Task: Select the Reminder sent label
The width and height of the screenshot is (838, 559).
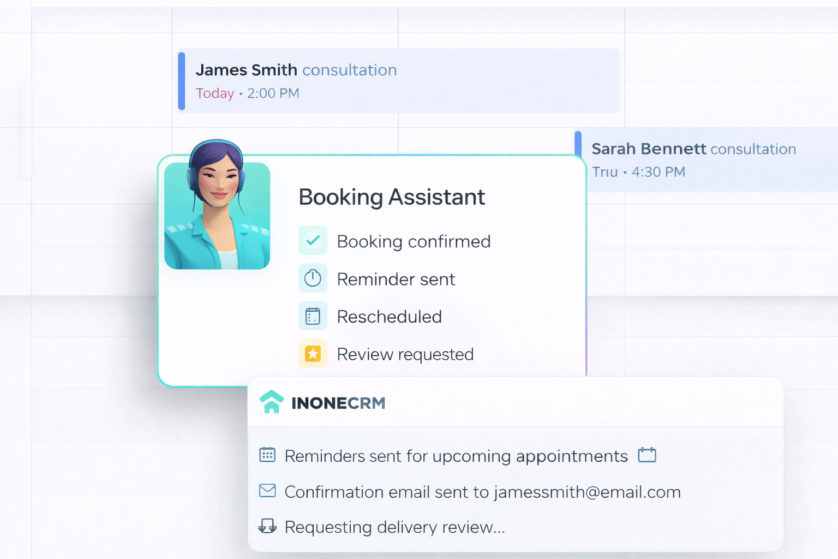Action: 396,279
